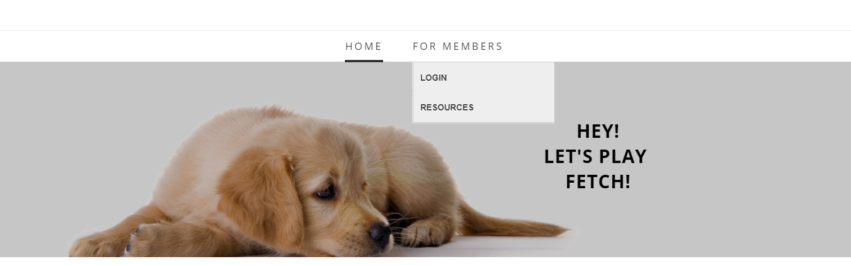Open the HOME navigation tab
The height and width of the screenshot is (265, 851).
coord(363,47)
